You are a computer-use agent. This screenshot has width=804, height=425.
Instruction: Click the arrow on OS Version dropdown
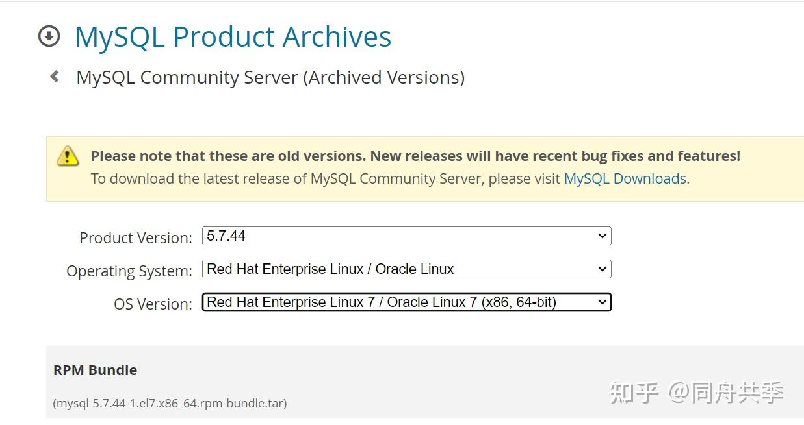602,302
